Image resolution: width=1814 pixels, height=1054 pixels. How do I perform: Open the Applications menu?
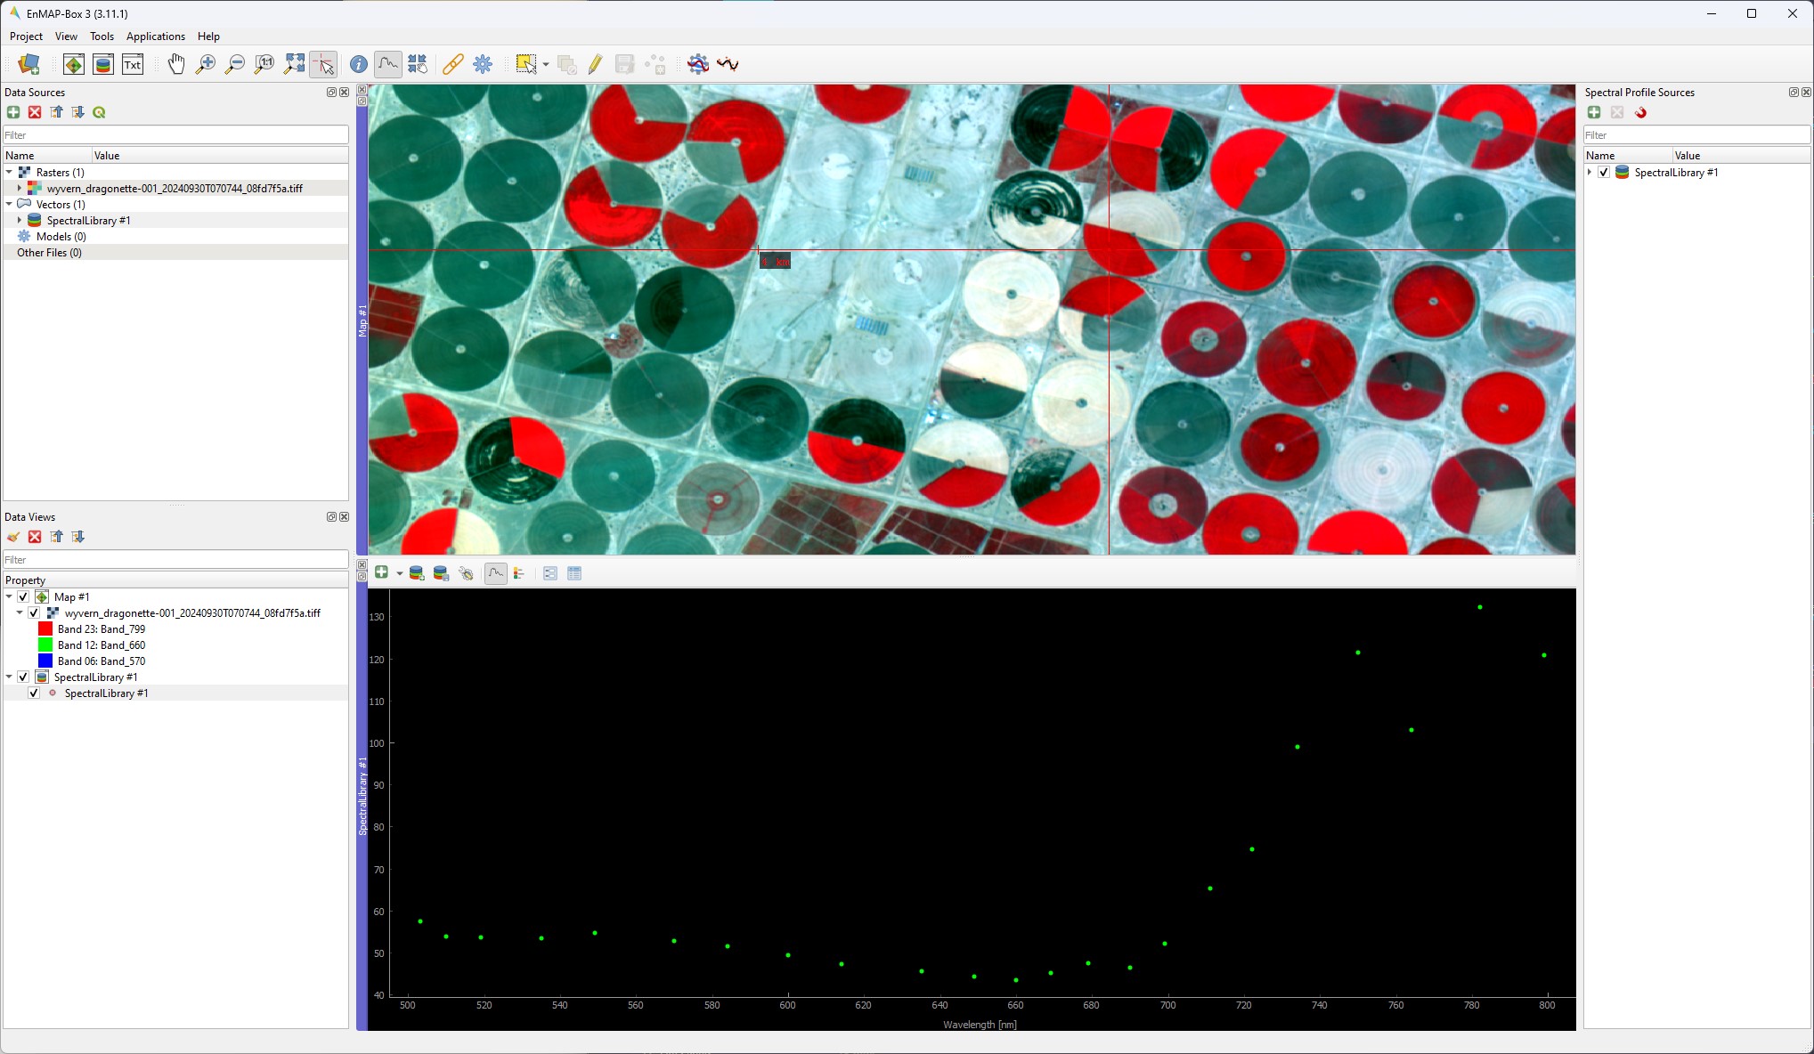155,36
